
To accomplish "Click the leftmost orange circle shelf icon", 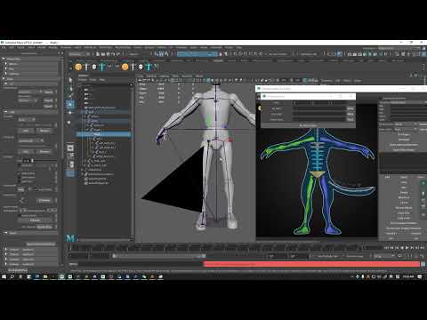I will [x=78, y=67].
